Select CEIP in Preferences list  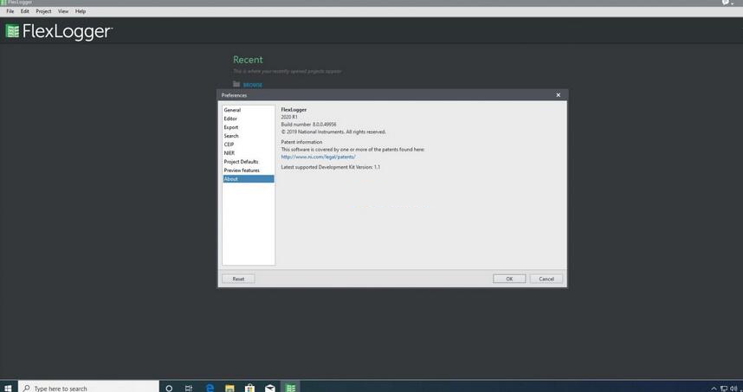click(x=248, y=144)
